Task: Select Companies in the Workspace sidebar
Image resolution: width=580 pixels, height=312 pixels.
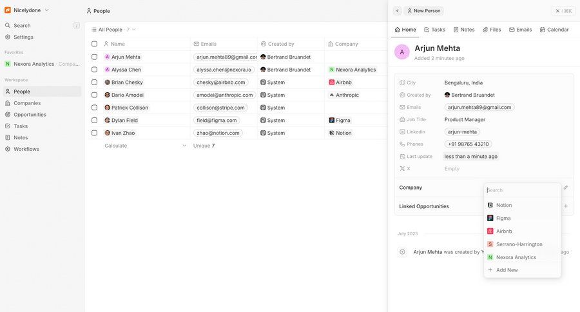Action: (x=42, y=103)
